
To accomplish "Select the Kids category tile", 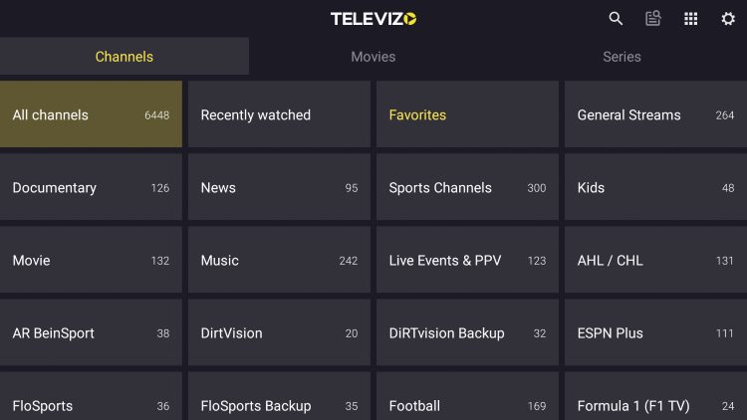I will (655, 187).
